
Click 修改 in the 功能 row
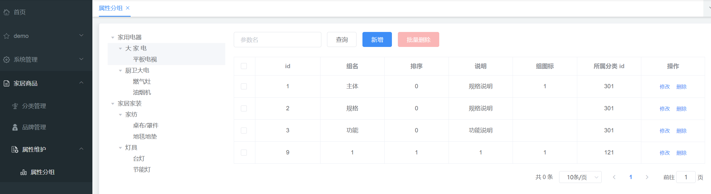(x=665, y=131)
